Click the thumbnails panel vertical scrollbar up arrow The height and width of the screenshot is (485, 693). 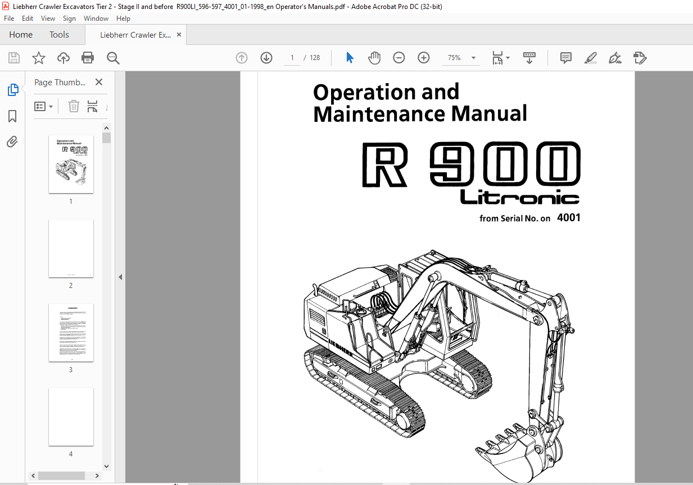pos(106,128)
